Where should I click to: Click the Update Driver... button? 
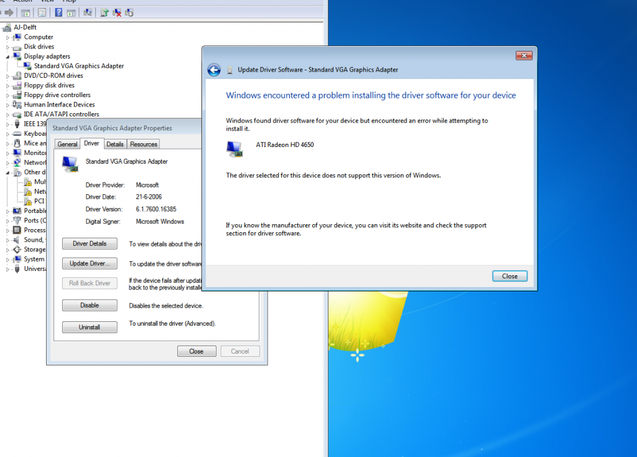pos(90,263)
